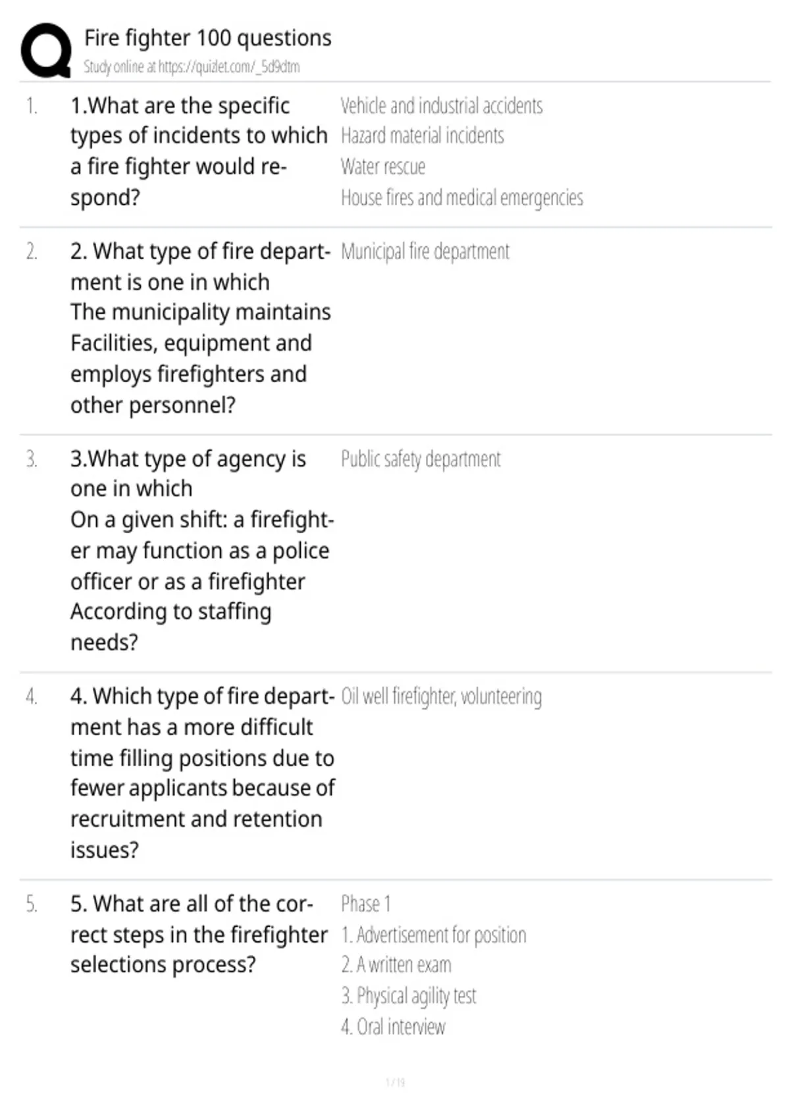
Task: Select answer Municipal fire department
Action: pyautogui.click(x=425, y=251)
